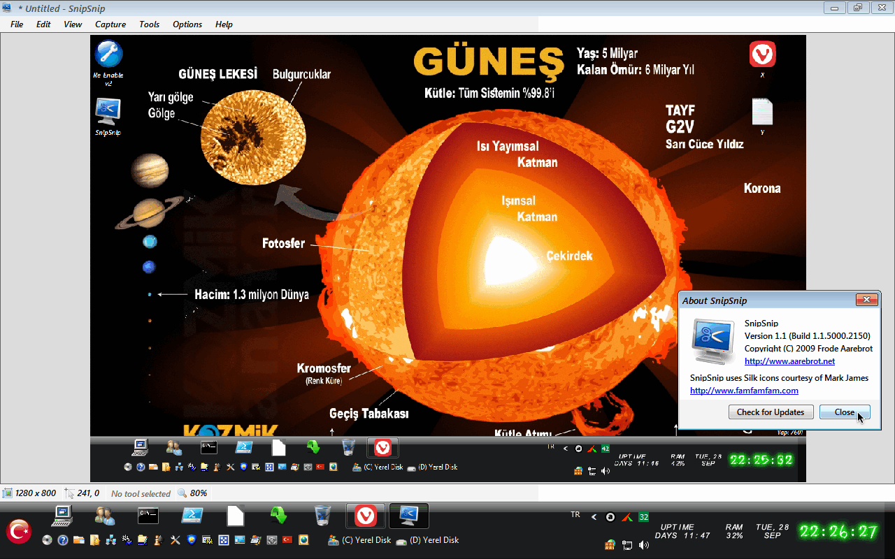
Task: Open the Capture menu
Action: pos(110,24)
